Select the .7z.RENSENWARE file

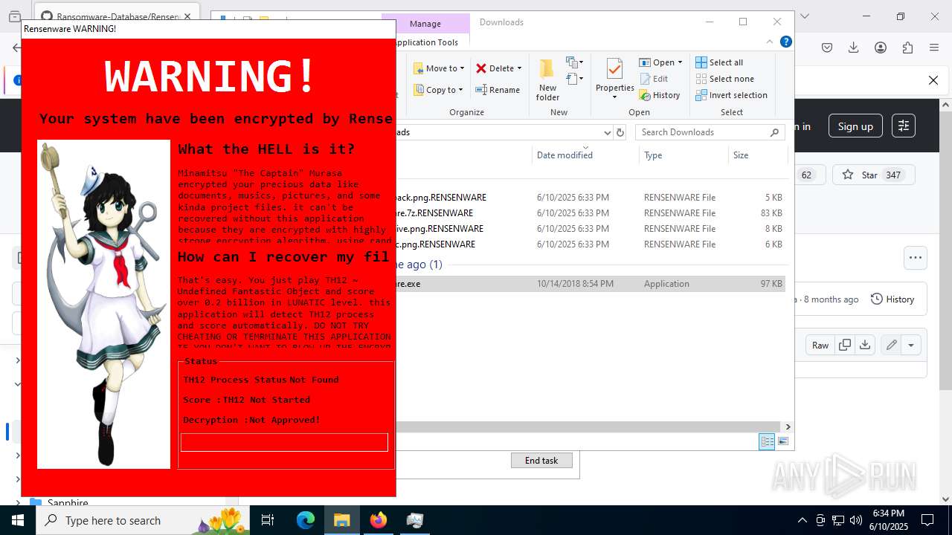click(591, 213)
